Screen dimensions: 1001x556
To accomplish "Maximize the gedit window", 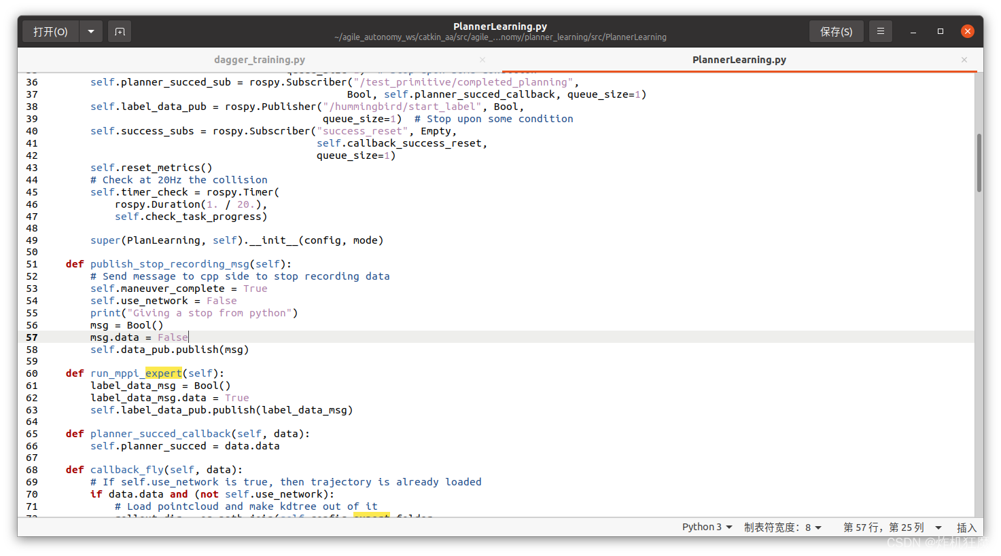I will tap(941, 31).
